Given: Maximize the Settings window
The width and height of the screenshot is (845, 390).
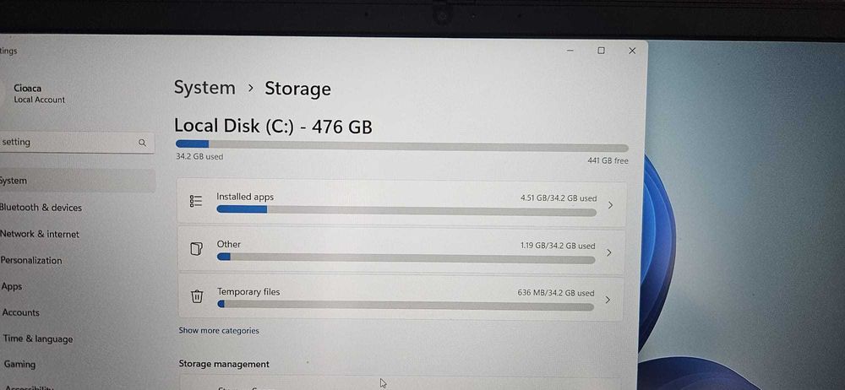Looking at the screenshot, I should click(601, 51).
